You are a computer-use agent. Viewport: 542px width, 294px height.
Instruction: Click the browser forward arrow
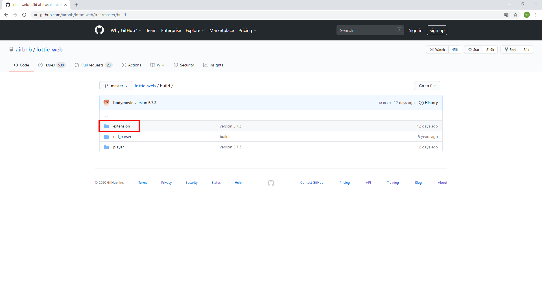click(15, 15)
